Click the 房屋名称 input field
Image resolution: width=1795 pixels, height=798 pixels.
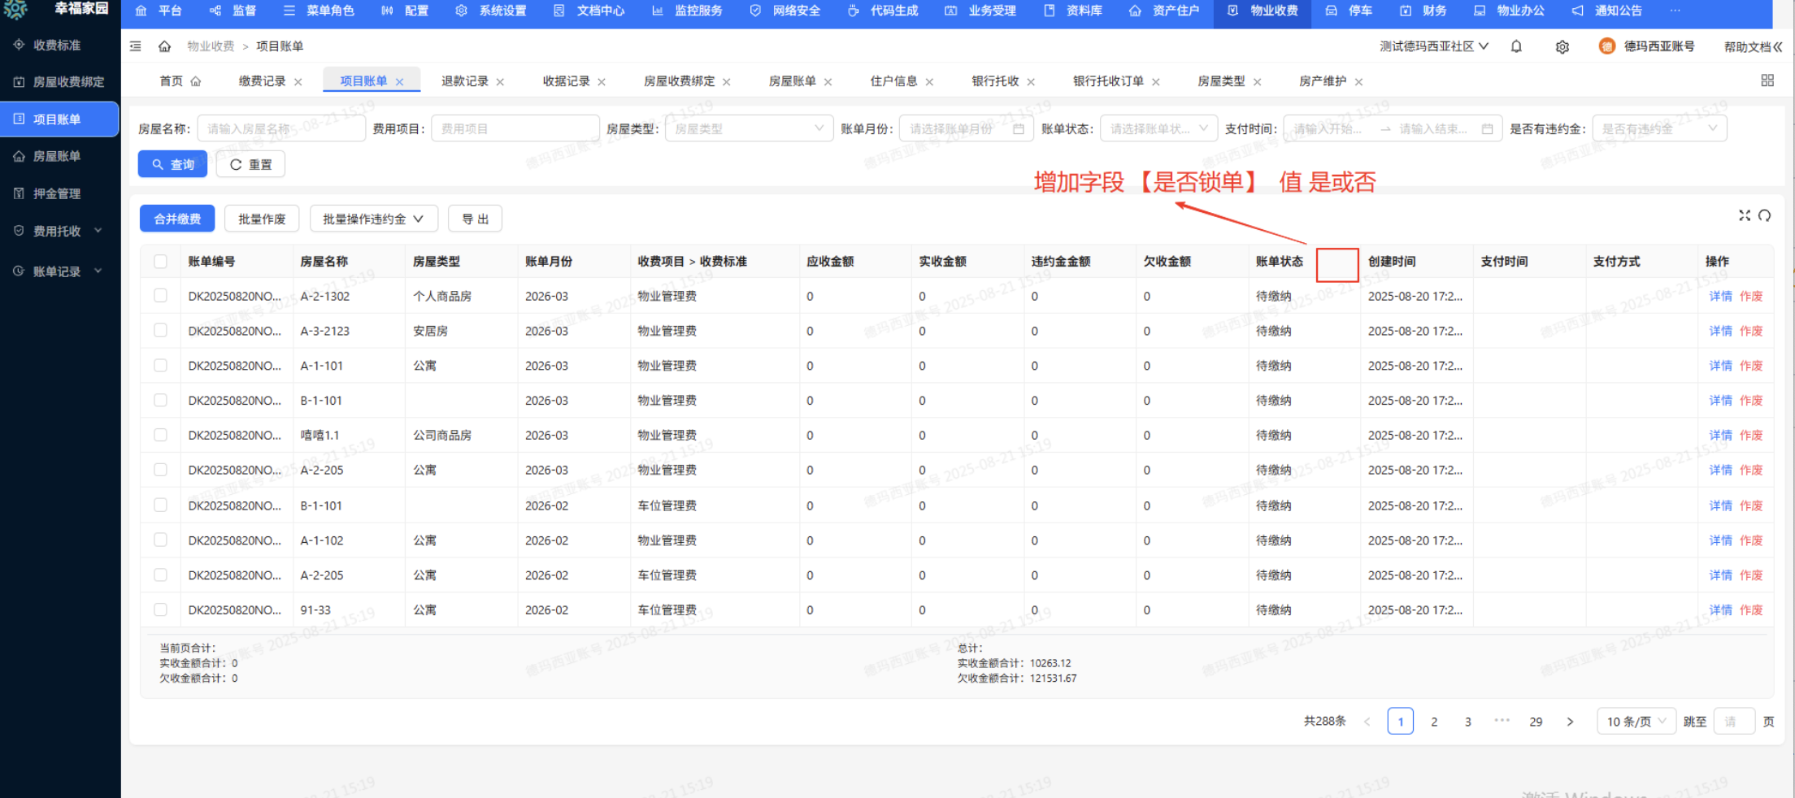281,128
